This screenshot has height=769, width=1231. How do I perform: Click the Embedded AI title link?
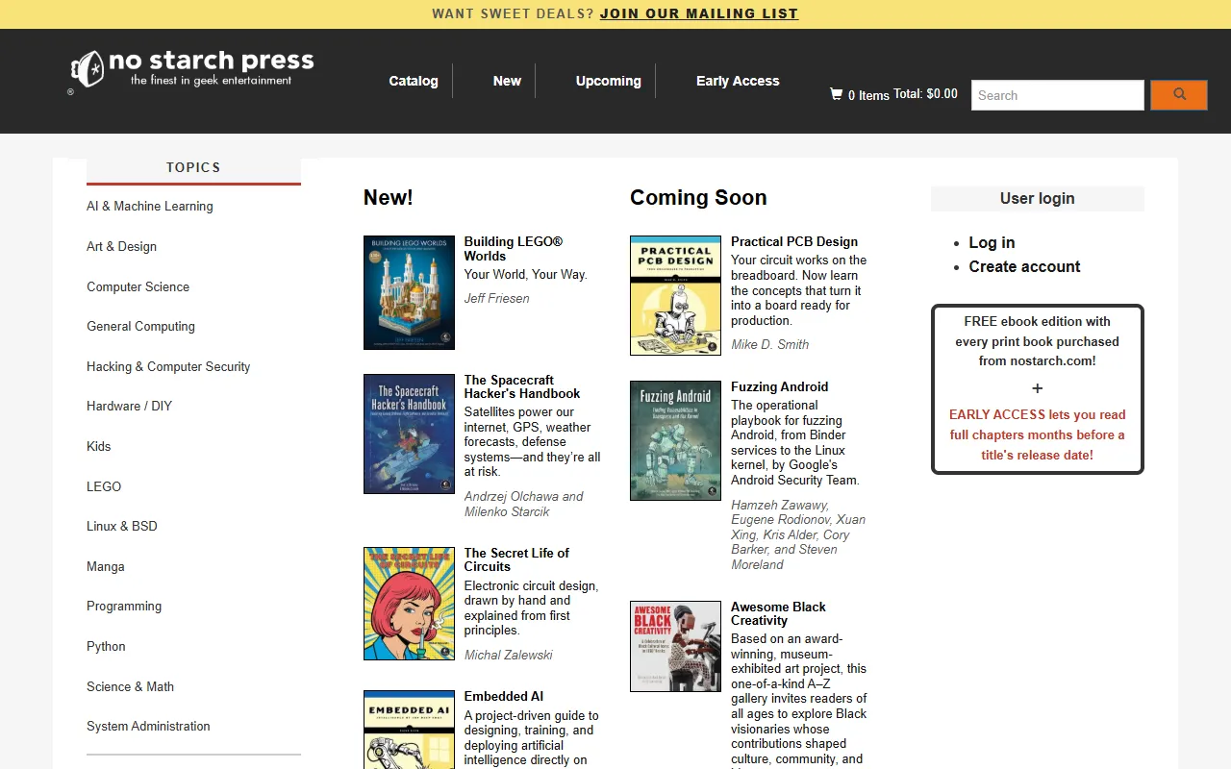(503, 696)
